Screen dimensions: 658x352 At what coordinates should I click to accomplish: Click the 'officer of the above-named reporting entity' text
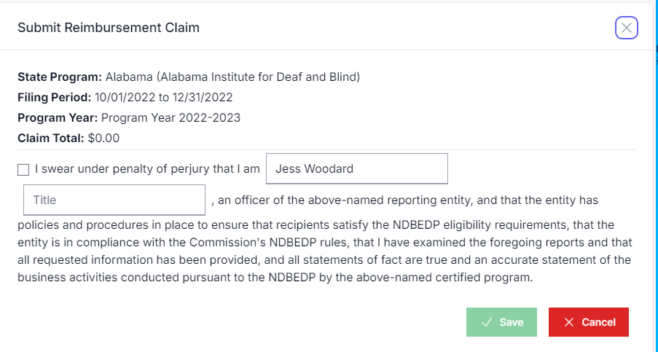coord(342,200)
